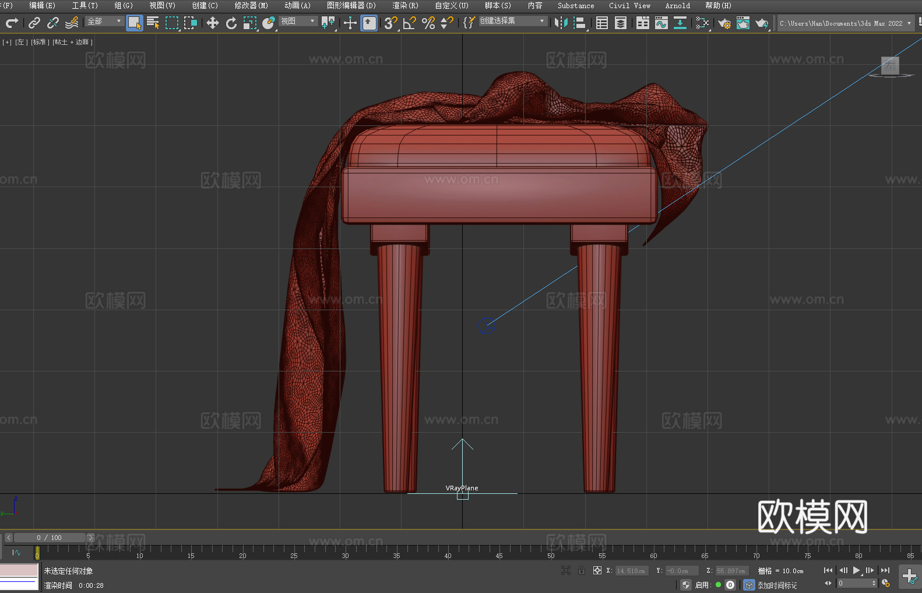
Task: Click Render Production teapot icon
Action: [762, 23]
